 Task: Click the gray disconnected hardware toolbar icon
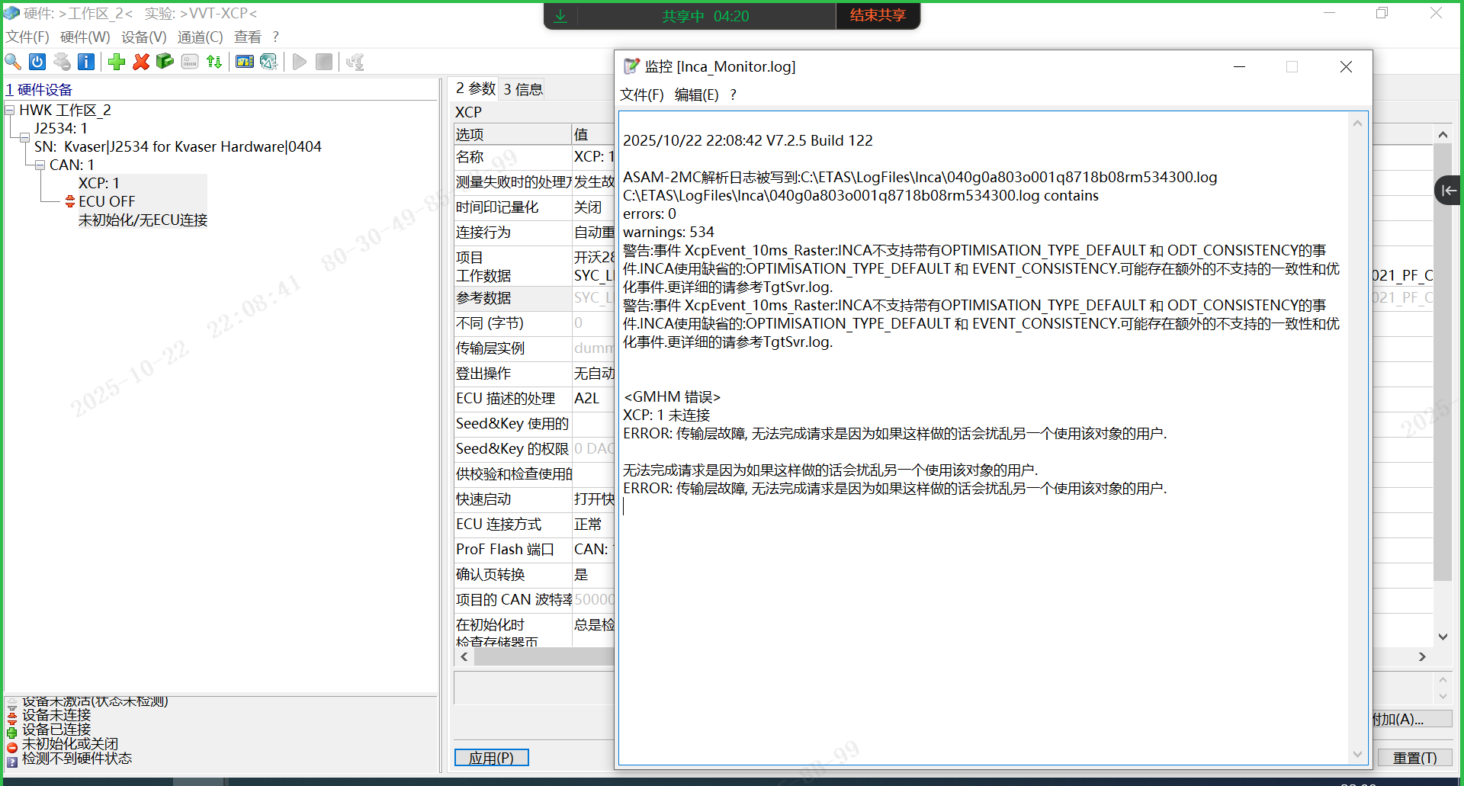click(62, 62)
